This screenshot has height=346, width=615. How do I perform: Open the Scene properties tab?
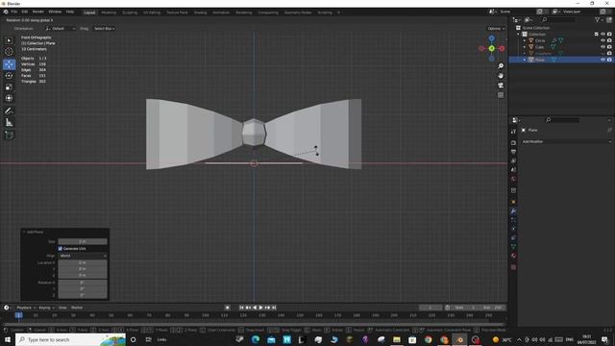tap(513, 170)
